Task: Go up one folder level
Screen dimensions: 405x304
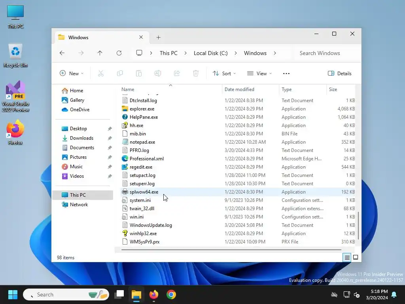Action: coord(100,53)
